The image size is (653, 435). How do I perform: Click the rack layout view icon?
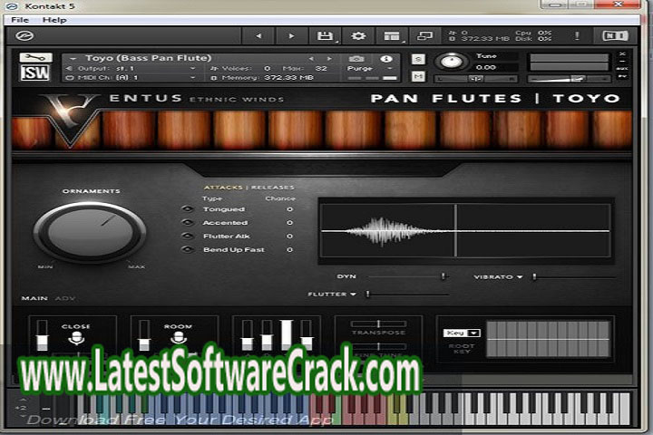(391, 36)
